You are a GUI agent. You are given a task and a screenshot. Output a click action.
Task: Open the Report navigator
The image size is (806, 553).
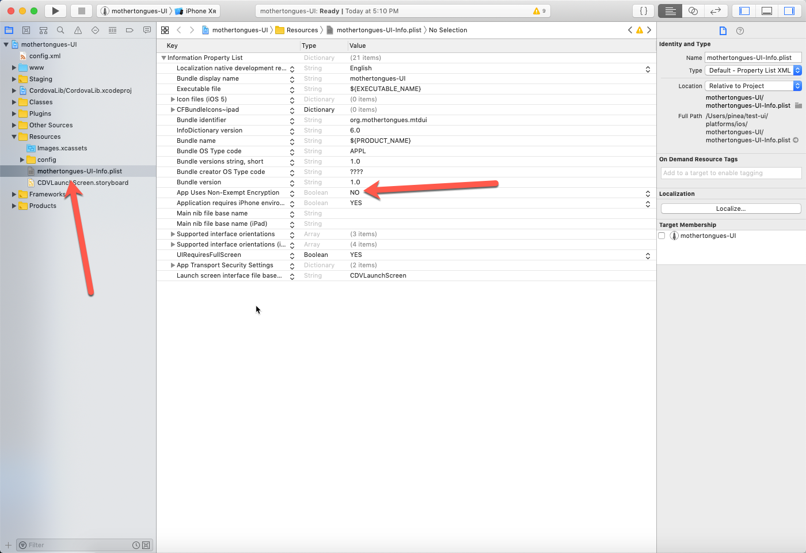pyautogui.click(x=147, y=30)
